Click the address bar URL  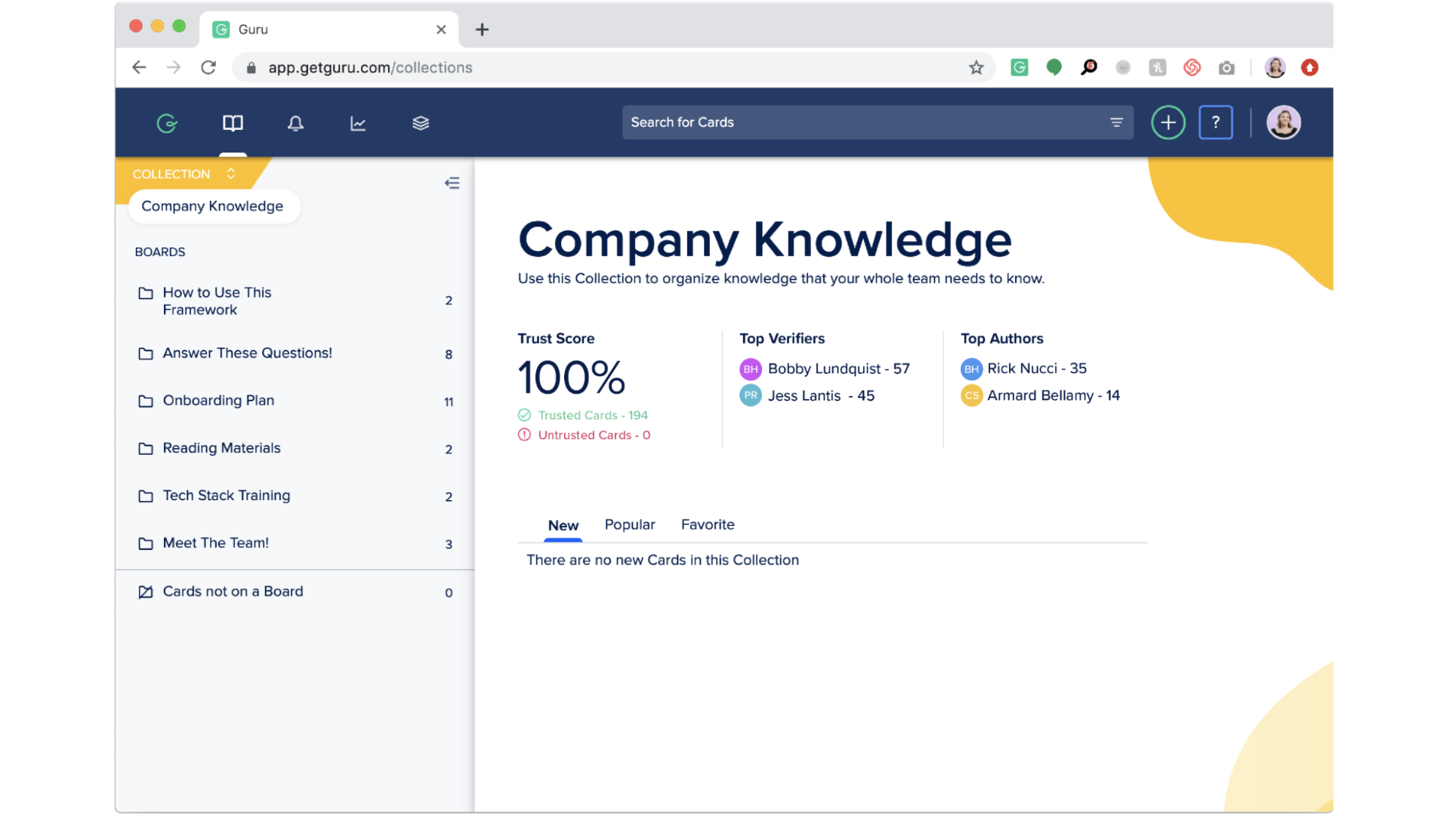coord(370,67)
